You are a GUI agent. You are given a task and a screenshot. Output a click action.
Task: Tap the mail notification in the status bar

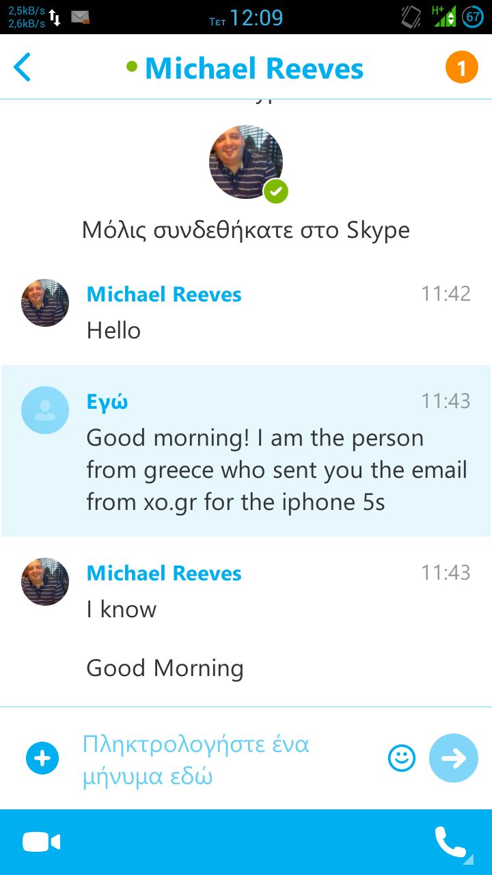81,17
